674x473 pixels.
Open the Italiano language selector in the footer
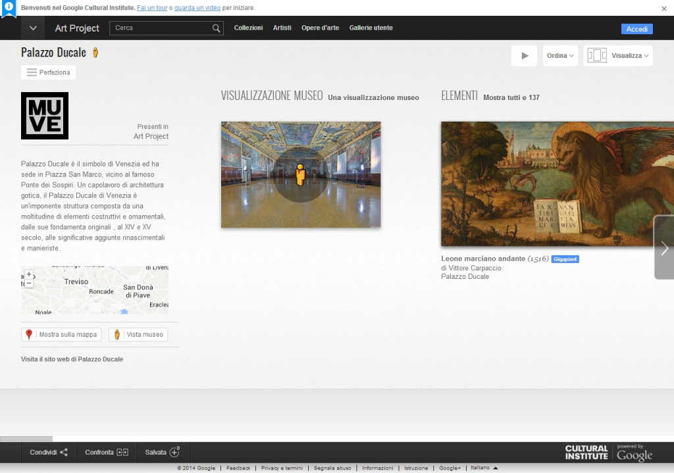(479, 468)
